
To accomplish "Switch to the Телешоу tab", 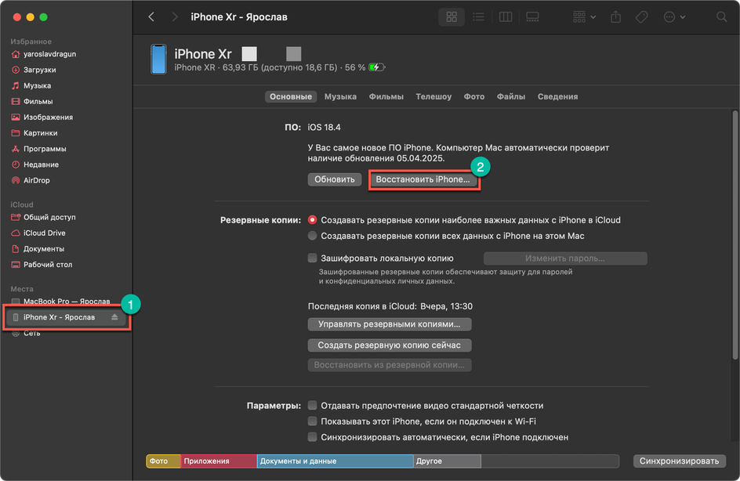I will click(433, 96).
